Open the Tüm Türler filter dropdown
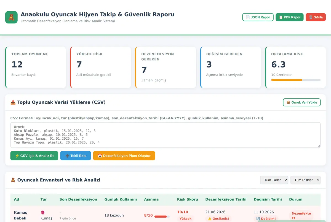The height and width of the screenshot is (222, 331). click(274, 180)
